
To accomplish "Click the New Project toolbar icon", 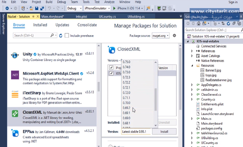I will pos(23,8).
